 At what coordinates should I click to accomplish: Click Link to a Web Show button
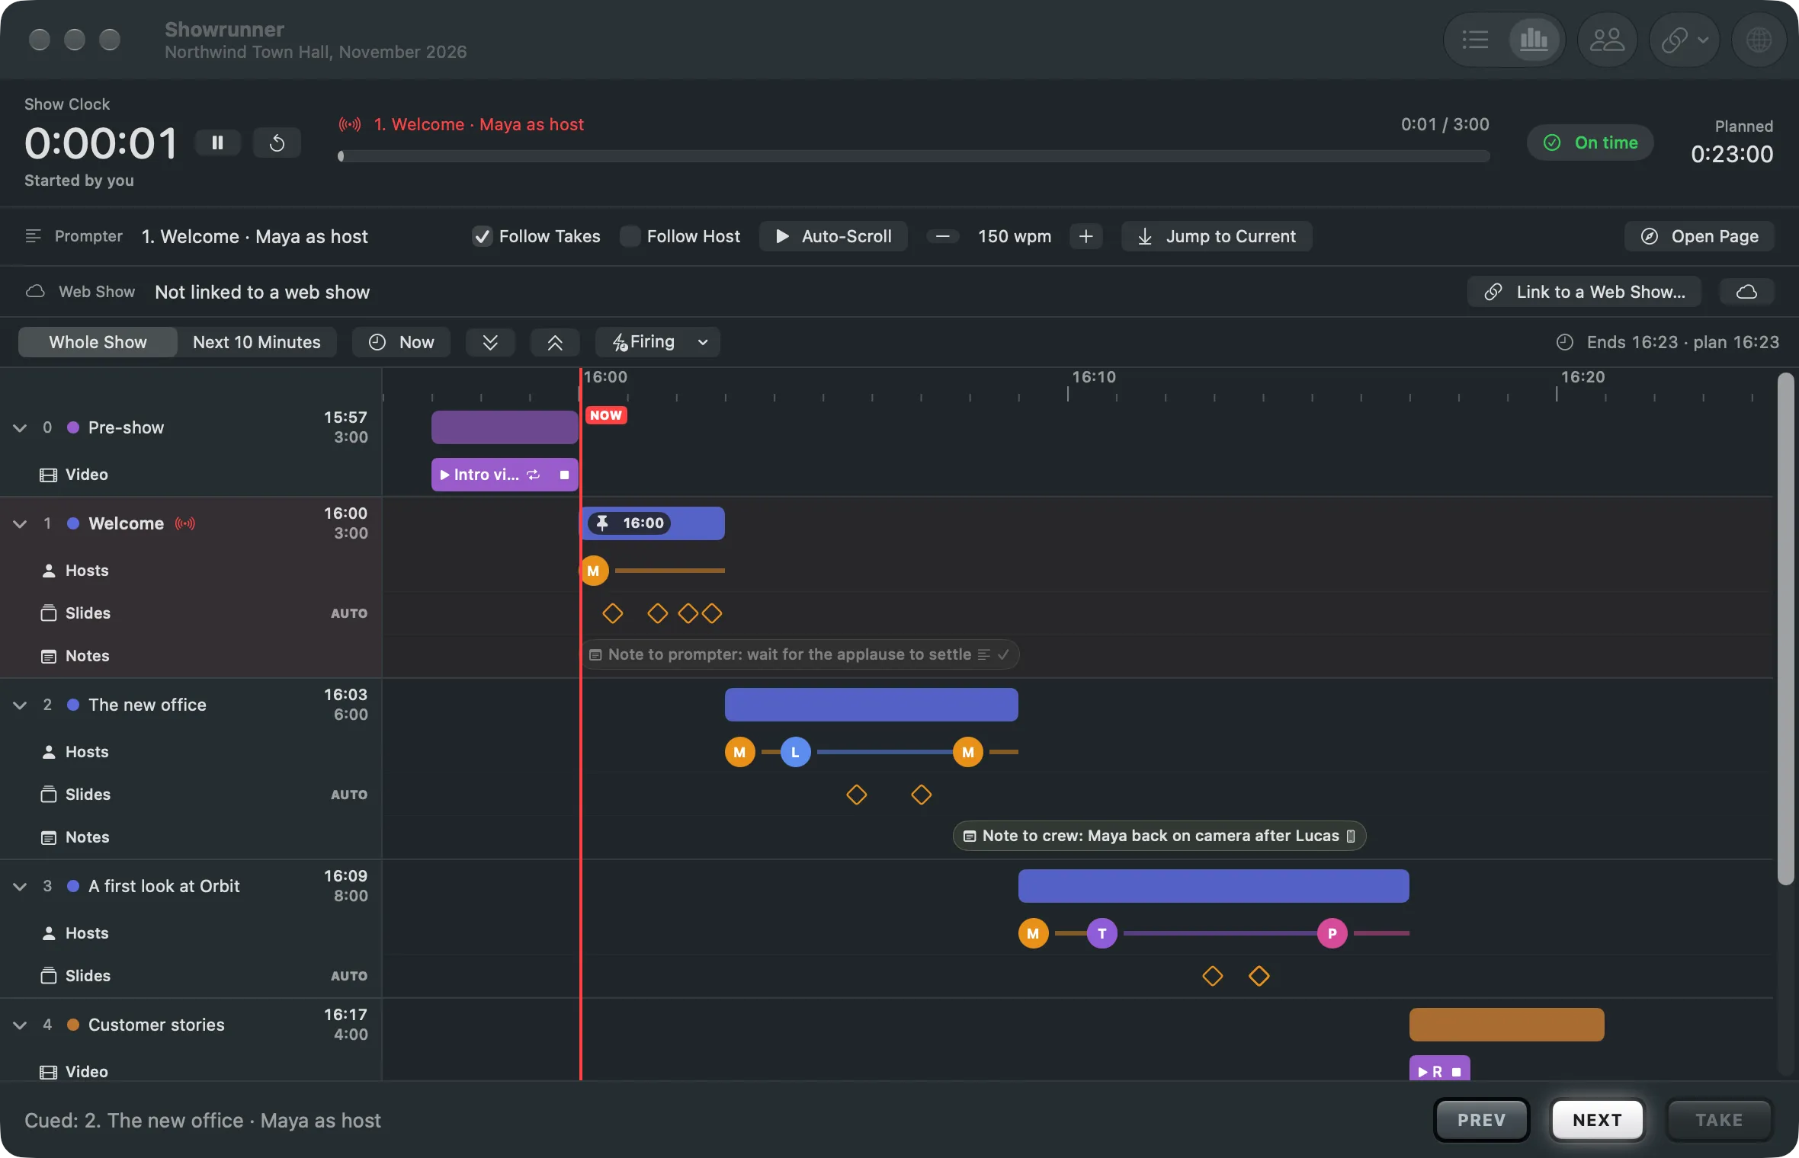(x=1584, y=292)
